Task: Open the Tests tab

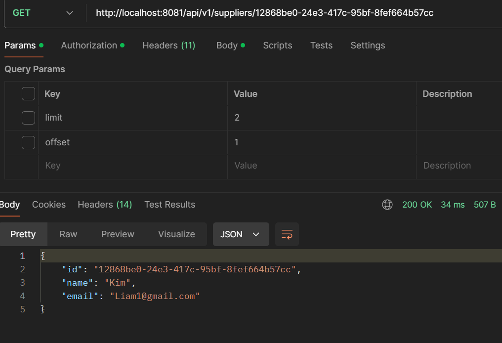Action: pos(322,45)
